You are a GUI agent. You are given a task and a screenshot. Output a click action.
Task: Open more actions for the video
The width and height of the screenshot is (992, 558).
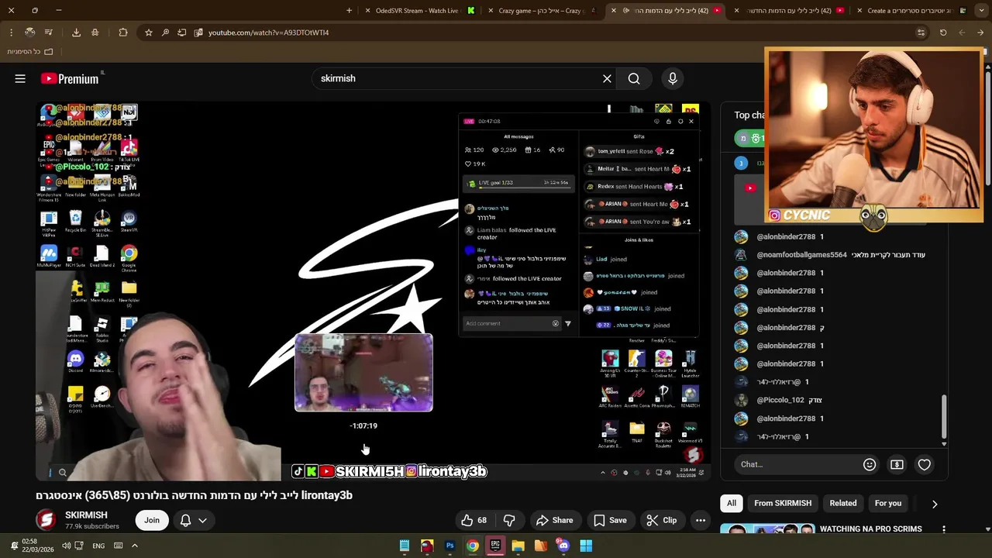[x=701, y=520]
